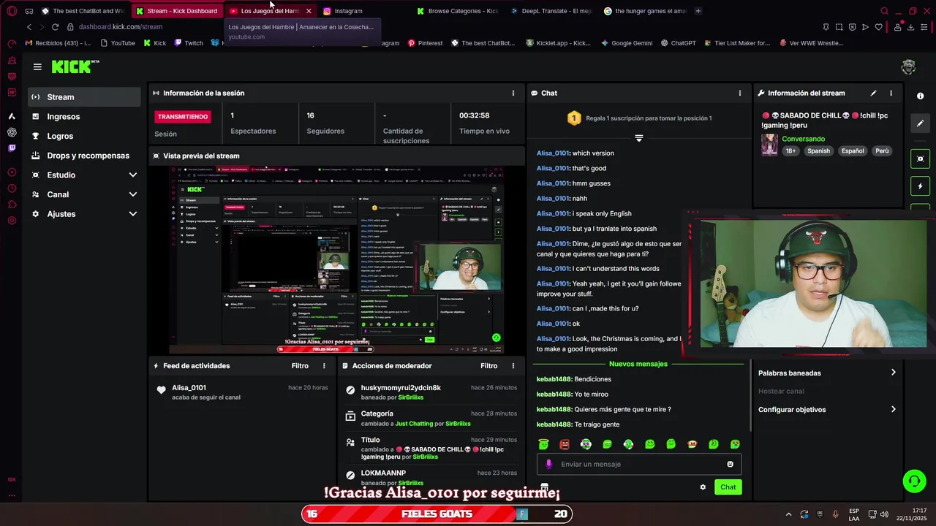
Task: Open options menu of Acciones de moderador
Action: (513, 366)
